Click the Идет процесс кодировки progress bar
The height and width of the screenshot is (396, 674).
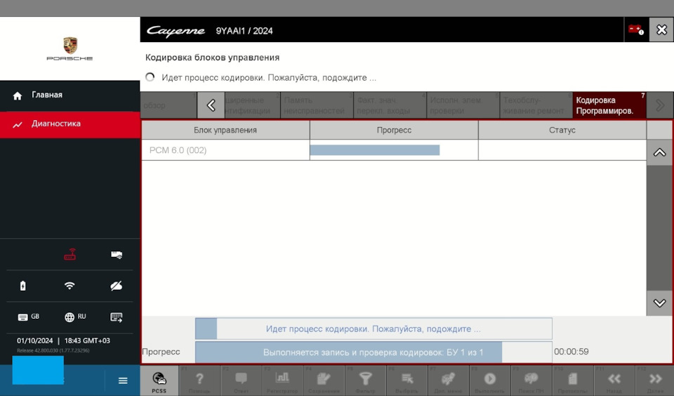[x=374, y=329]
